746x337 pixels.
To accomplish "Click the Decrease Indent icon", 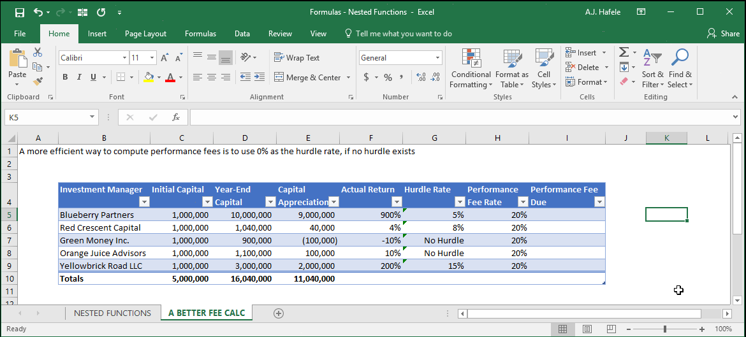I will point(245,77).
